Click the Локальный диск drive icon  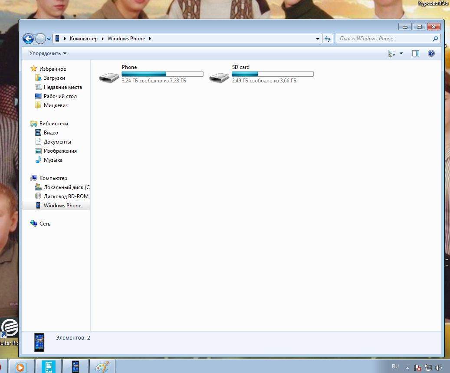[x=38, y=187]
